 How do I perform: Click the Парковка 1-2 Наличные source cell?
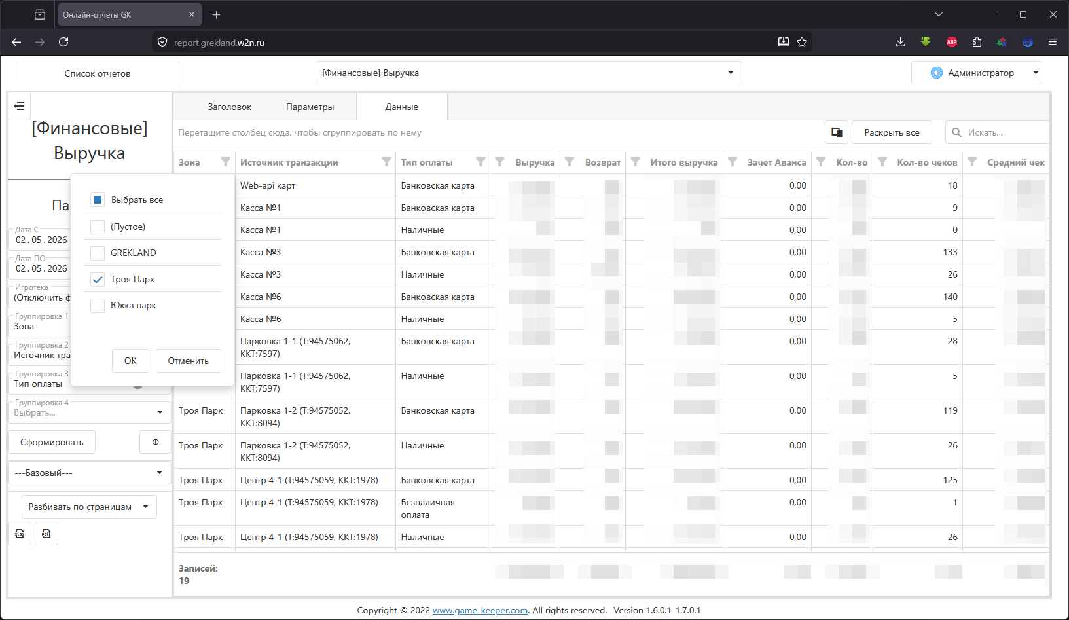316,451
